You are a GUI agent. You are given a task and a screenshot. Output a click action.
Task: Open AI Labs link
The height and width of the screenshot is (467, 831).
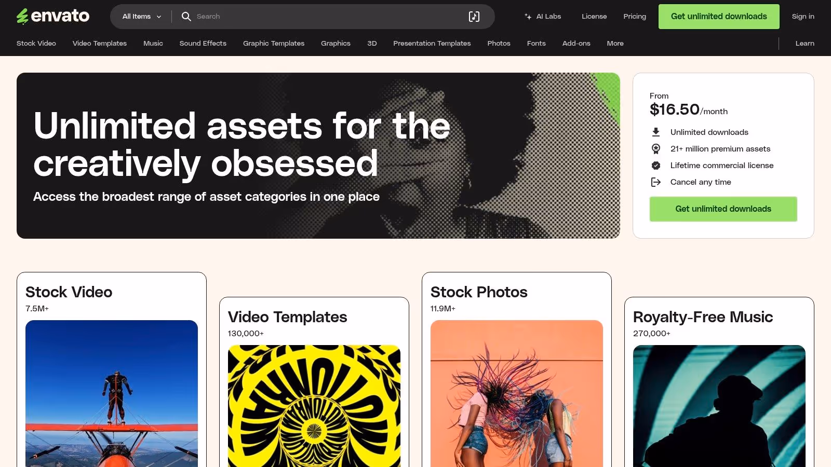click(x=543, y=17)
